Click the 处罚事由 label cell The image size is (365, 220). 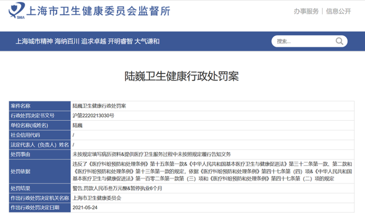(40, 154)
